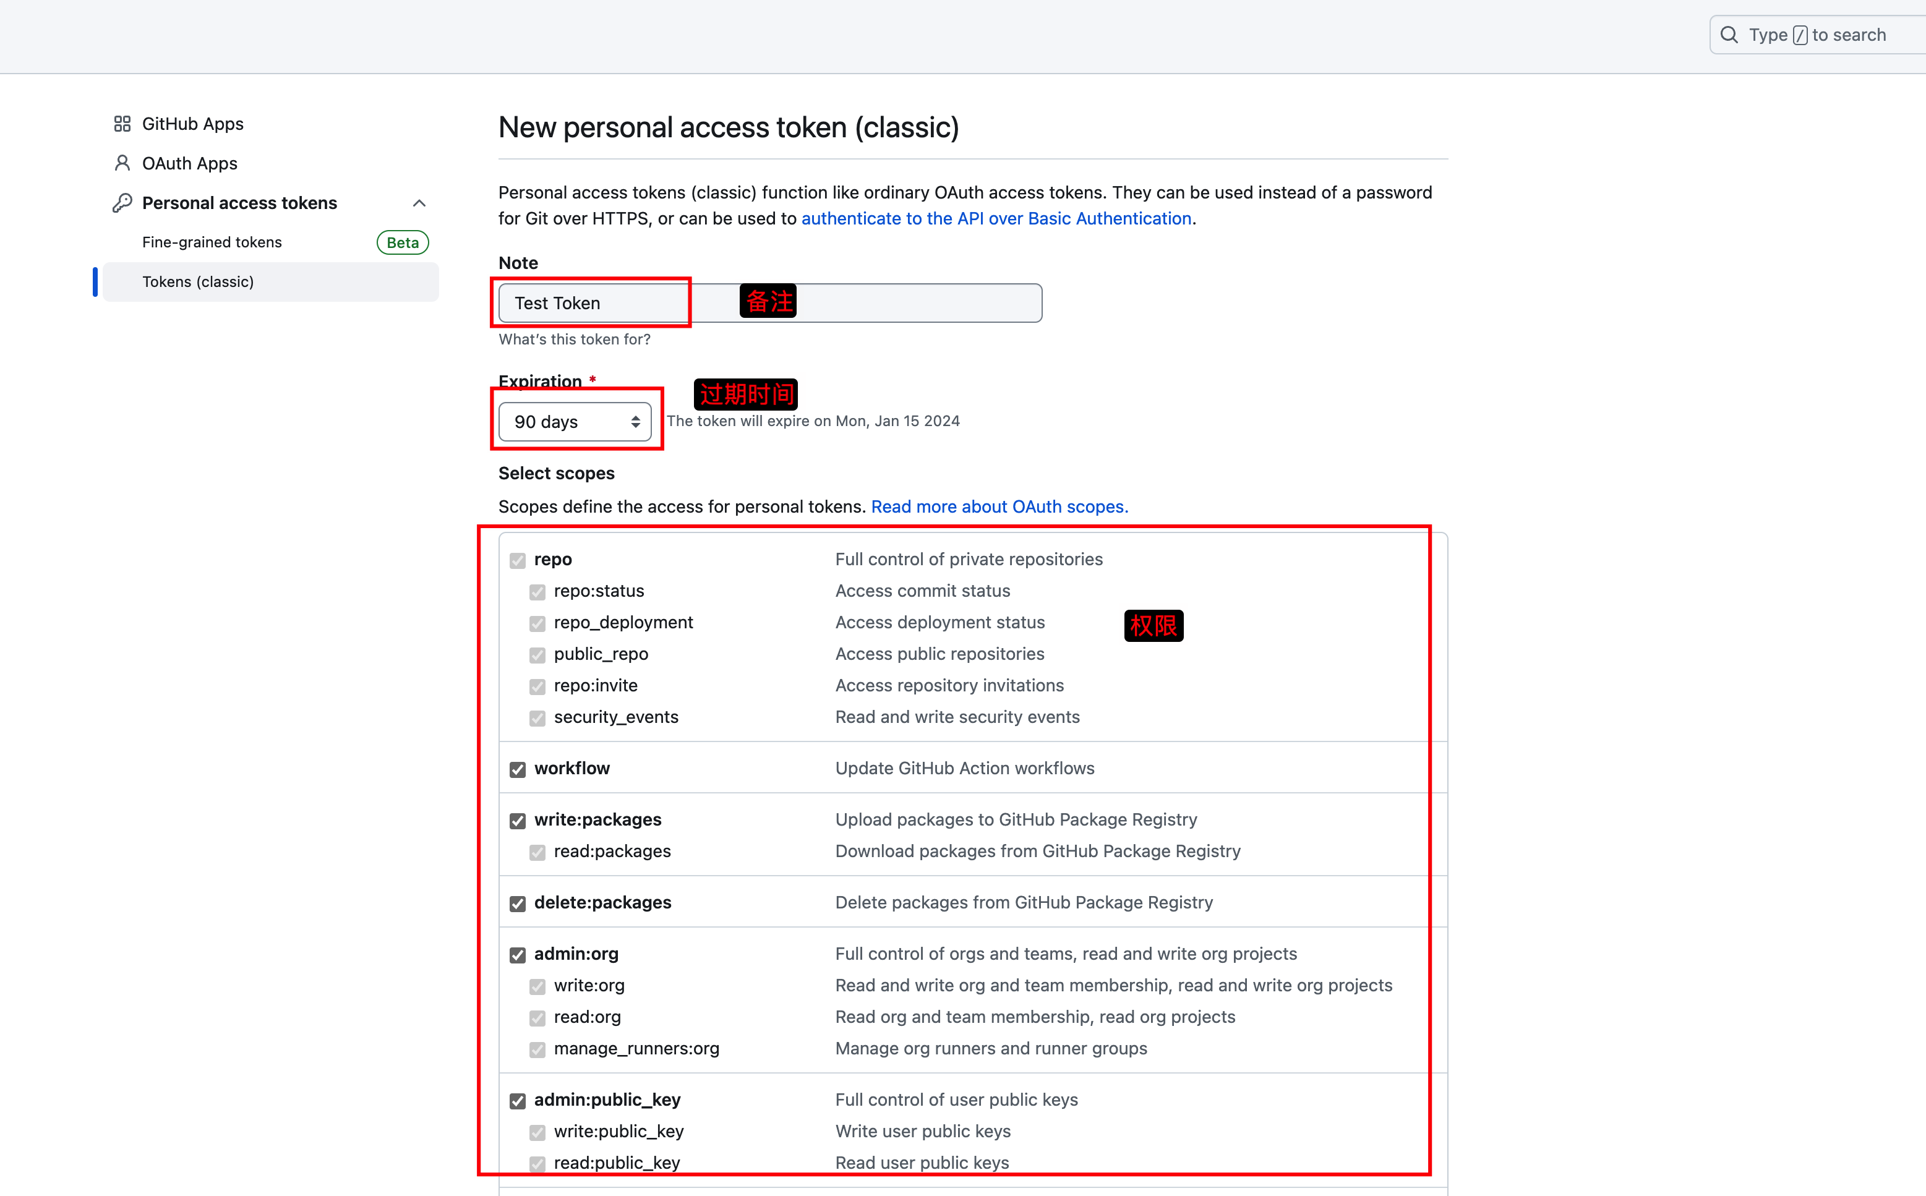1926x1196 pixels.
Task: Select Tokens (classic) in the sidebar
Action: pyautogui.click(x=198, y=281)
